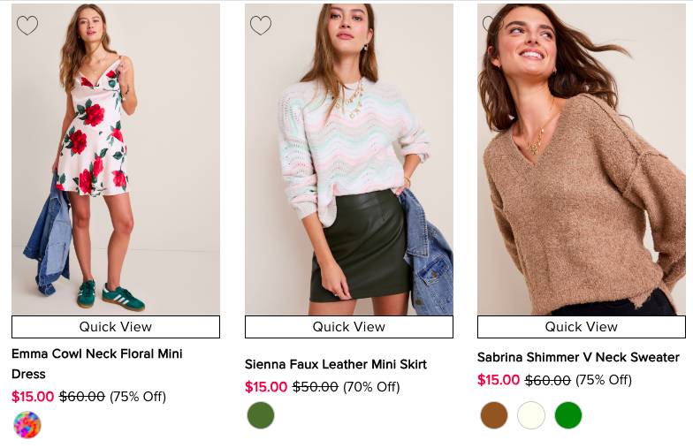Go to Sienna Faux Leather Mini Skirt page
The width and height of the screenshot is (693, 448).
tap(336, 364)
